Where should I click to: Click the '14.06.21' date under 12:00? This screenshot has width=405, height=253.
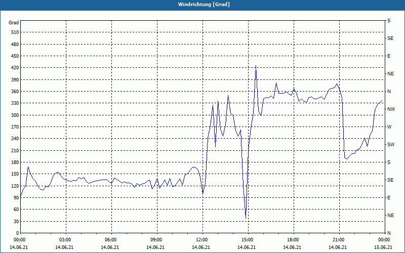(x=201, y=247)
